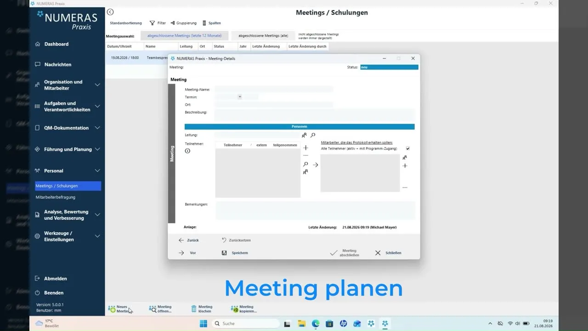588x331 pixels.
Task: Collapse the Personal sidebar section
Action: pos(97,171)
